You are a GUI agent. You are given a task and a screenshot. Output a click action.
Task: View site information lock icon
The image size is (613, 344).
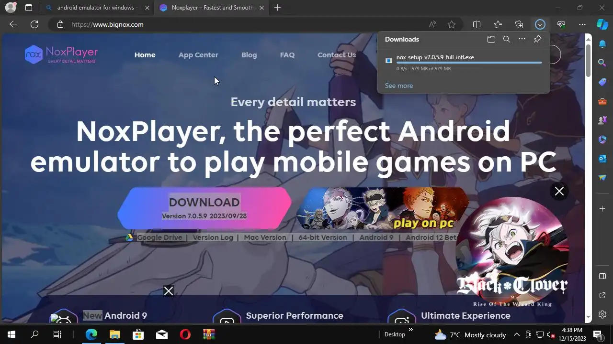click(60, 24)
